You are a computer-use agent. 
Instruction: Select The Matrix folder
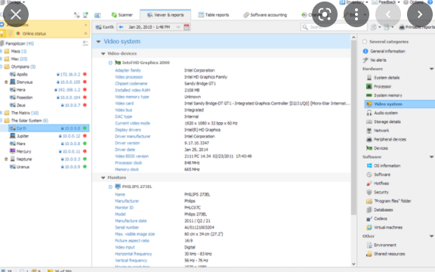22,113
